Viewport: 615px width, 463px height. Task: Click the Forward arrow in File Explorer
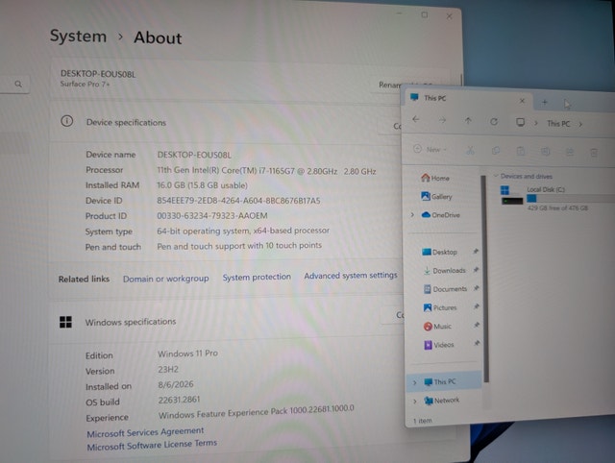[442, 120]
